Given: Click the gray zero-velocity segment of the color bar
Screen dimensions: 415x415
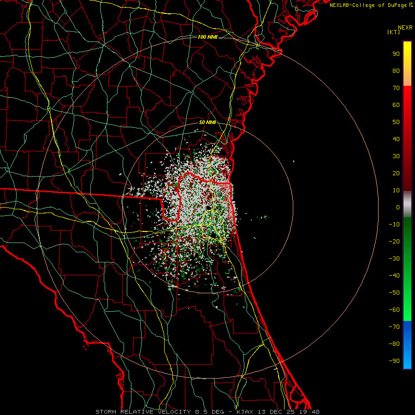Looking at the screenshot, I should [x=407, y=204].
